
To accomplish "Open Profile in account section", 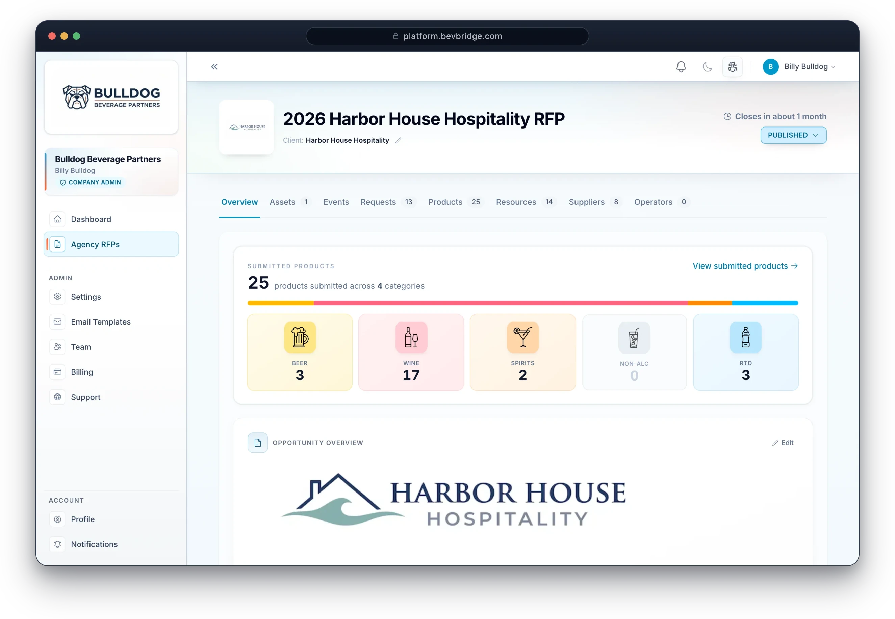I will 111,519.
